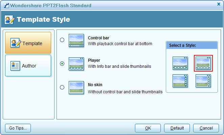Close the dialog with X button
Image resolution: width=224 pixels, height=135 pixels.
(x=219, y=4)
